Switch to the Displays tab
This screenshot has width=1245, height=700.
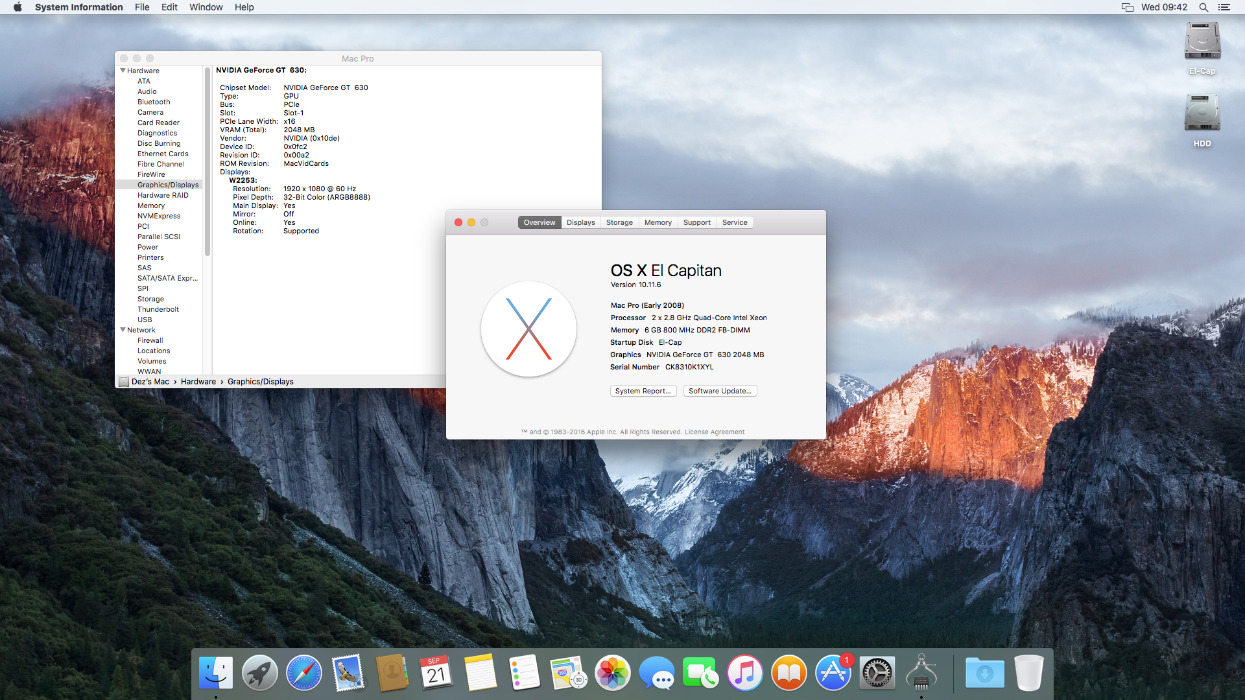click(x=580, y=222)
